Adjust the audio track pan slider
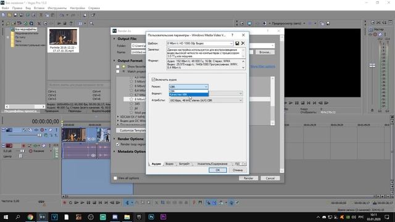This screenshot has height=222, width=395. point(20,156)
